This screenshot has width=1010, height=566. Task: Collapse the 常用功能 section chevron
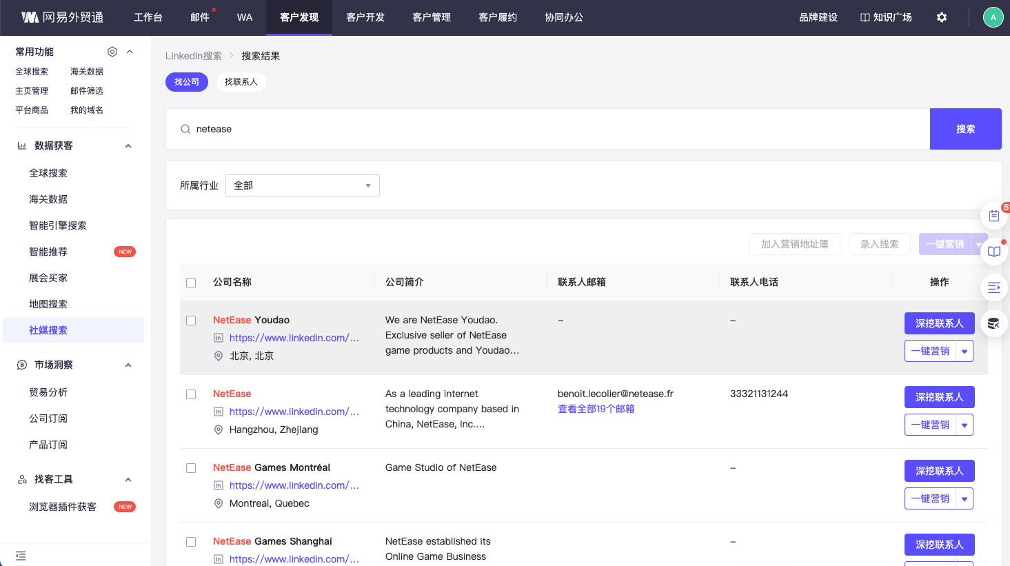[130, 52]
